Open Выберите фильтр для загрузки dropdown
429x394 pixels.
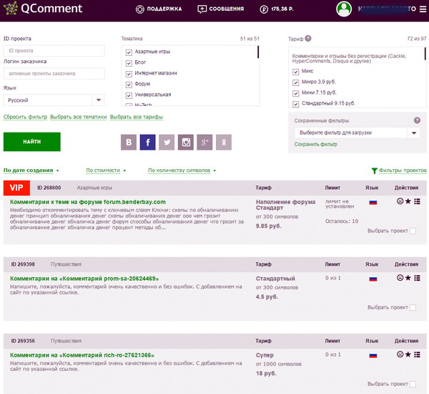point(357,133)
